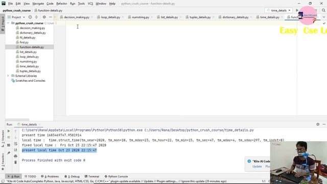Image resolution: width=327 pixels, height=184 pixels.
Task: Switch to the tuples_details.py editor tab
Action: click(x=200, y=17)
